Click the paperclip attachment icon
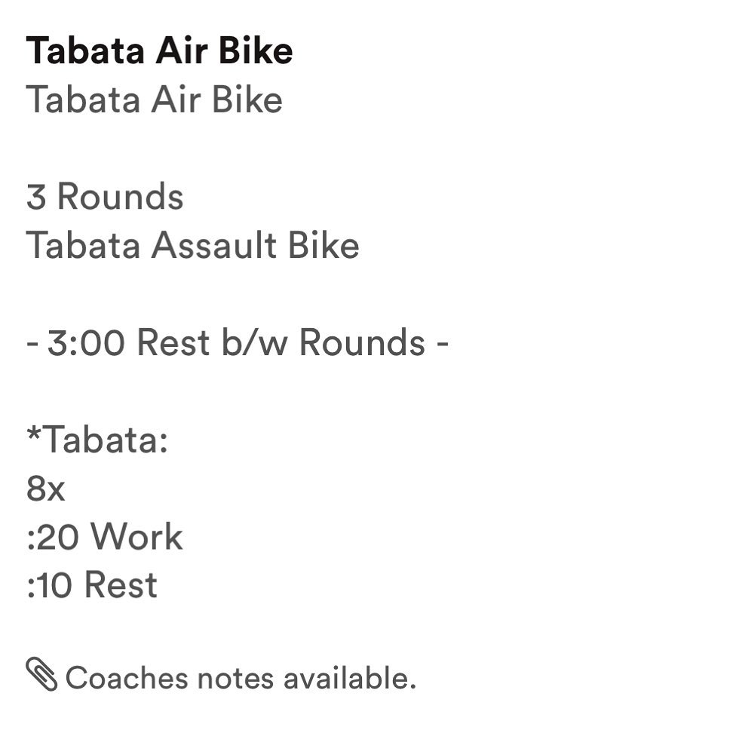Image resolution: width=739 pixels, height=739 pixels. [x=42, y=674]
